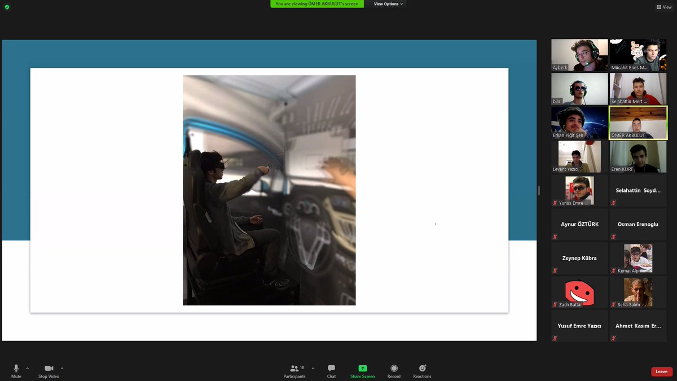677x381 pixels.
Task: Select Ayberk's video tile
Action: point(579,55)
